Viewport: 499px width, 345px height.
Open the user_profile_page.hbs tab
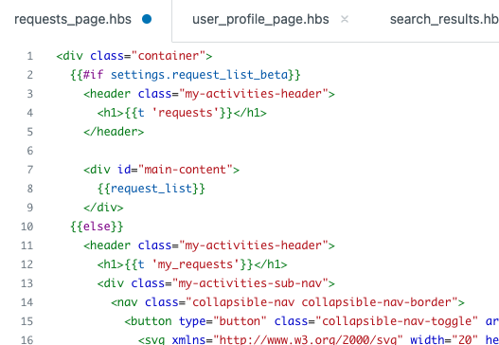(x=260, y=20)
